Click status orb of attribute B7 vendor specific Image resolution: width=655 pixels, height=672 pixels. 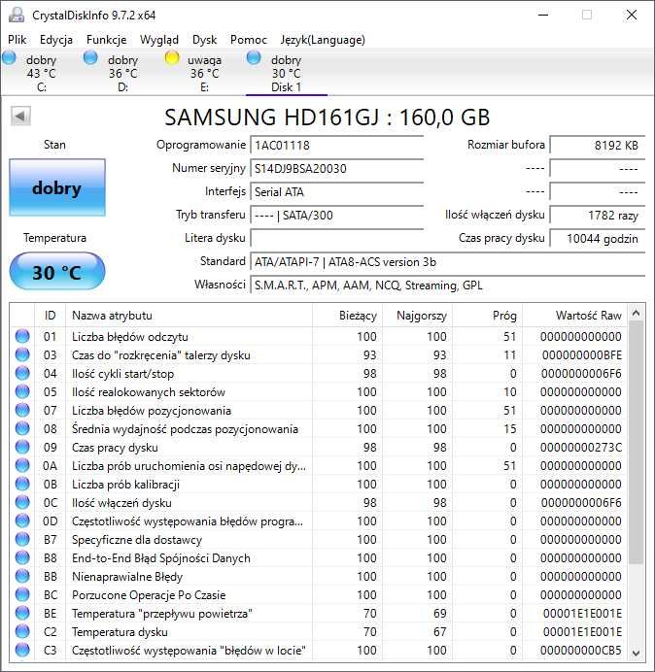pos(22,539)
